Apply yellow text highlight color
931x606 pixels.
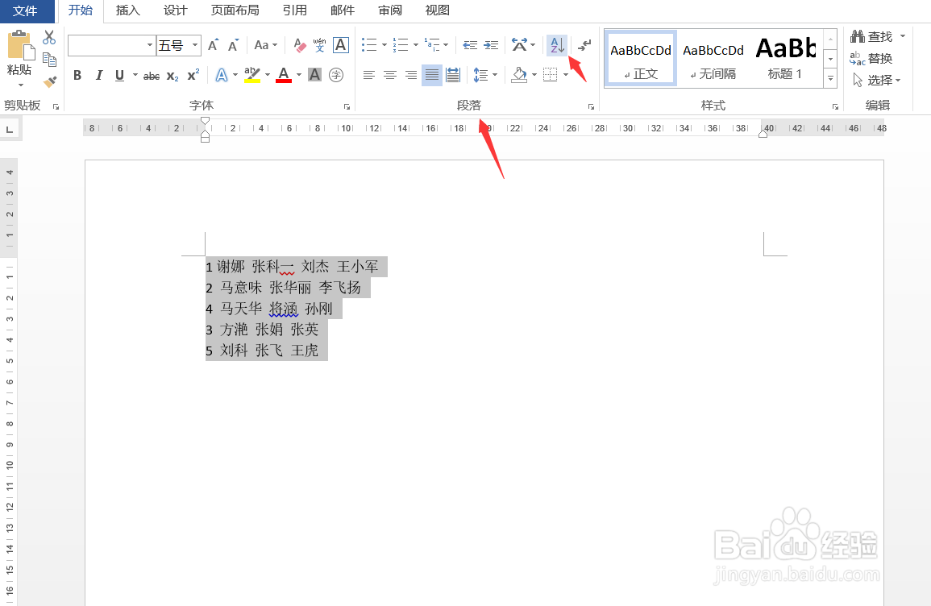(252, 75)
